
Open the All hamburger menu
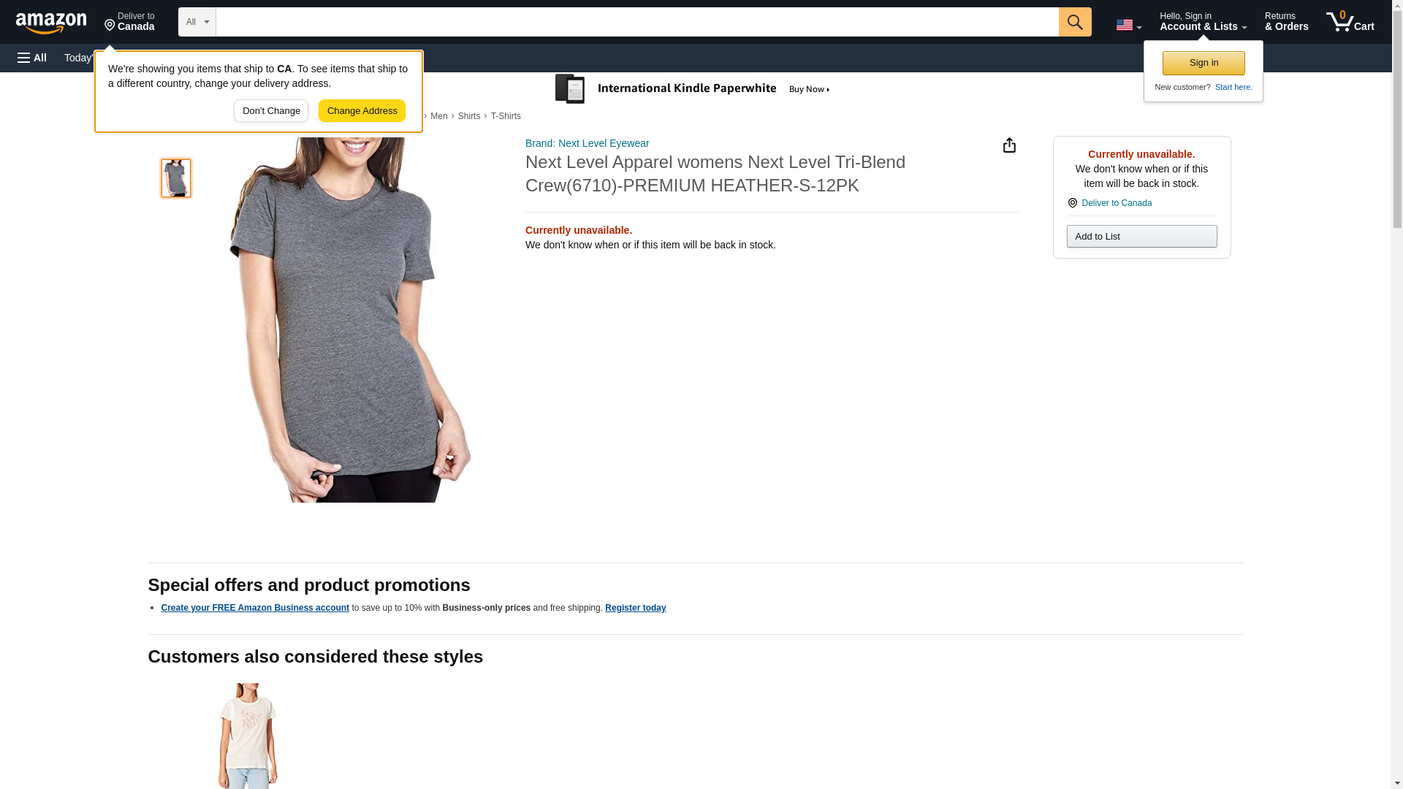[32, 58]
